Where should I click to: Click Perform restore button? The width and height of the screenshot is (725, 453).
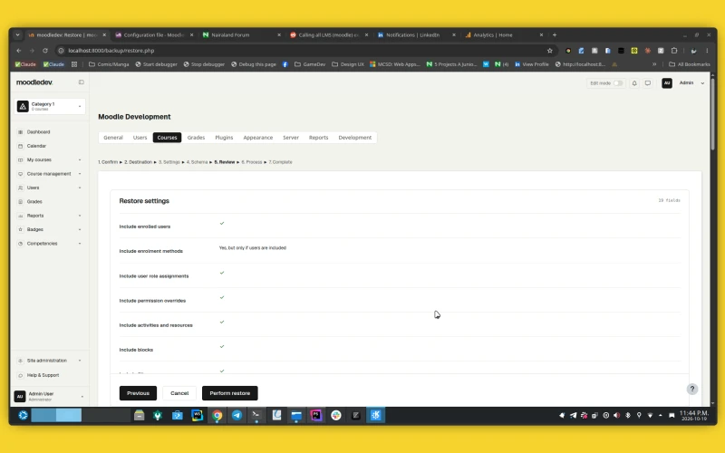(230, 393)
